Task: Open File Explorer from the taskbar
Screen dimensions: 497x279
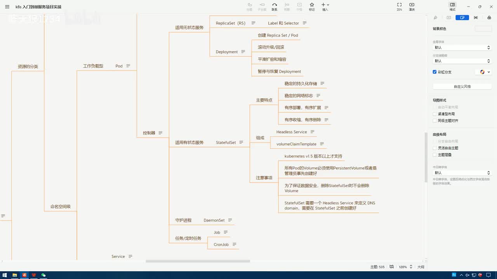Action: point(15,275)
